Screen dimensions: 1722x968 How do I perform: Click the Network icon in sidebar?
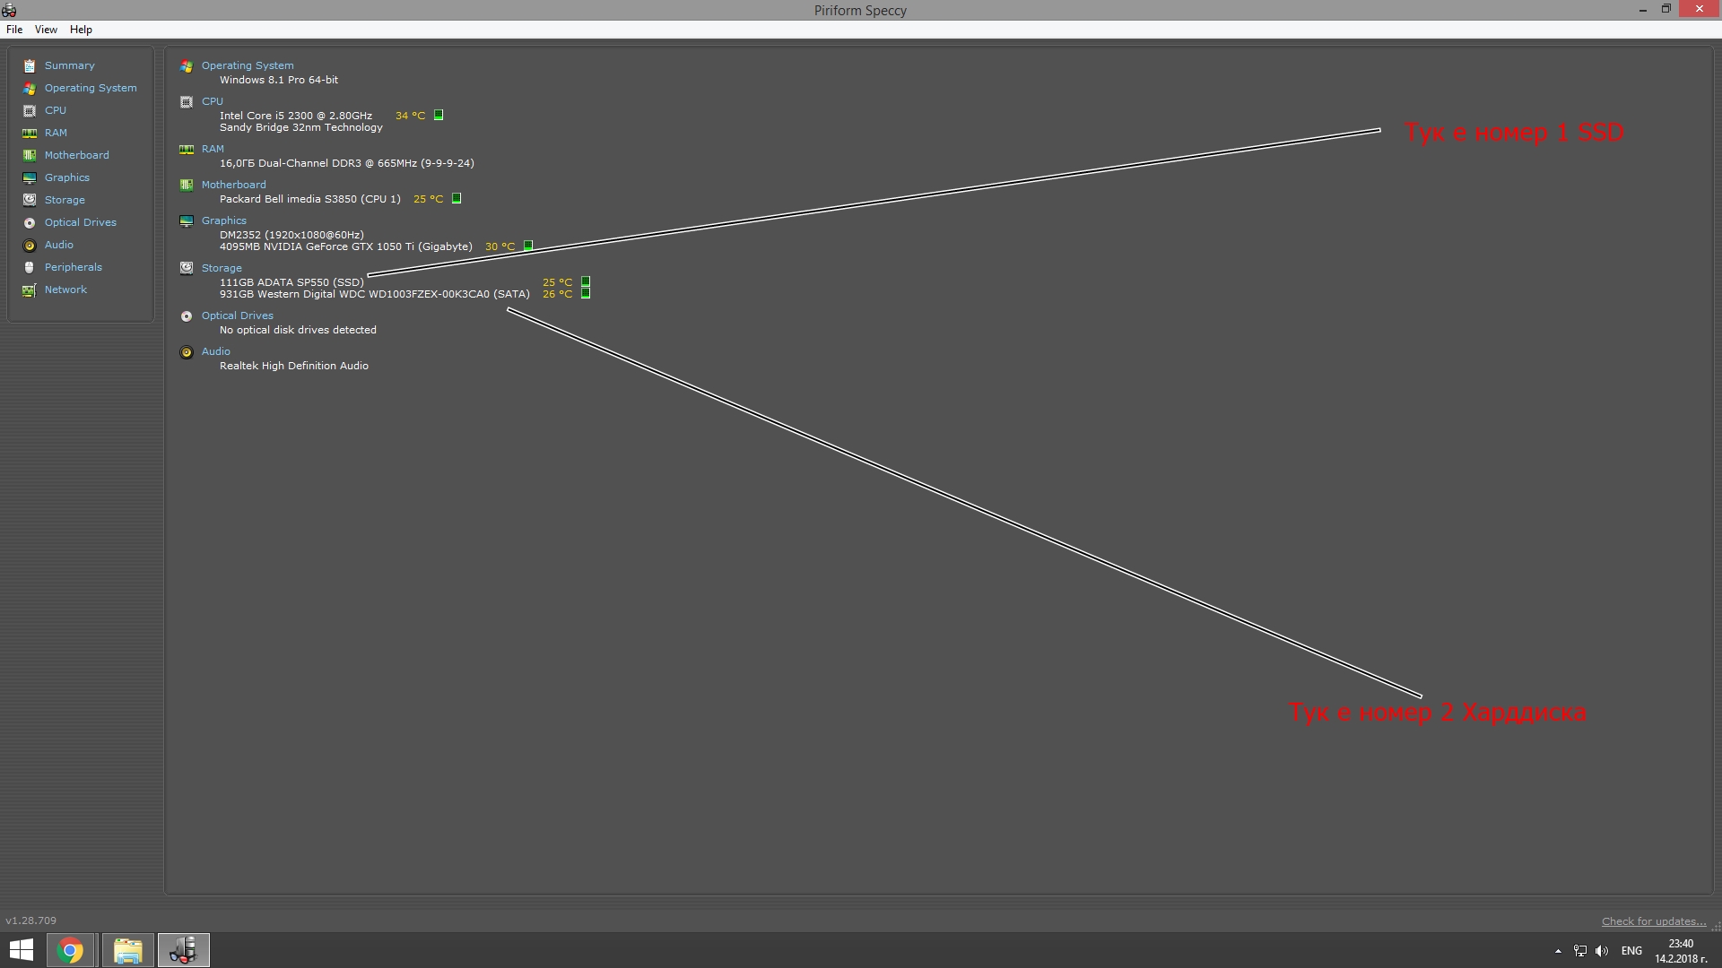[30, 290]
